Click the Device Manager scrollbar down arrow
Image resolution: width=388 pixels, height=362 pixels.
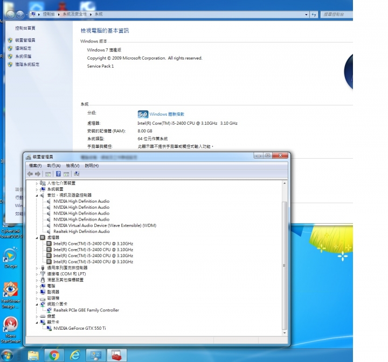[285, 333]
